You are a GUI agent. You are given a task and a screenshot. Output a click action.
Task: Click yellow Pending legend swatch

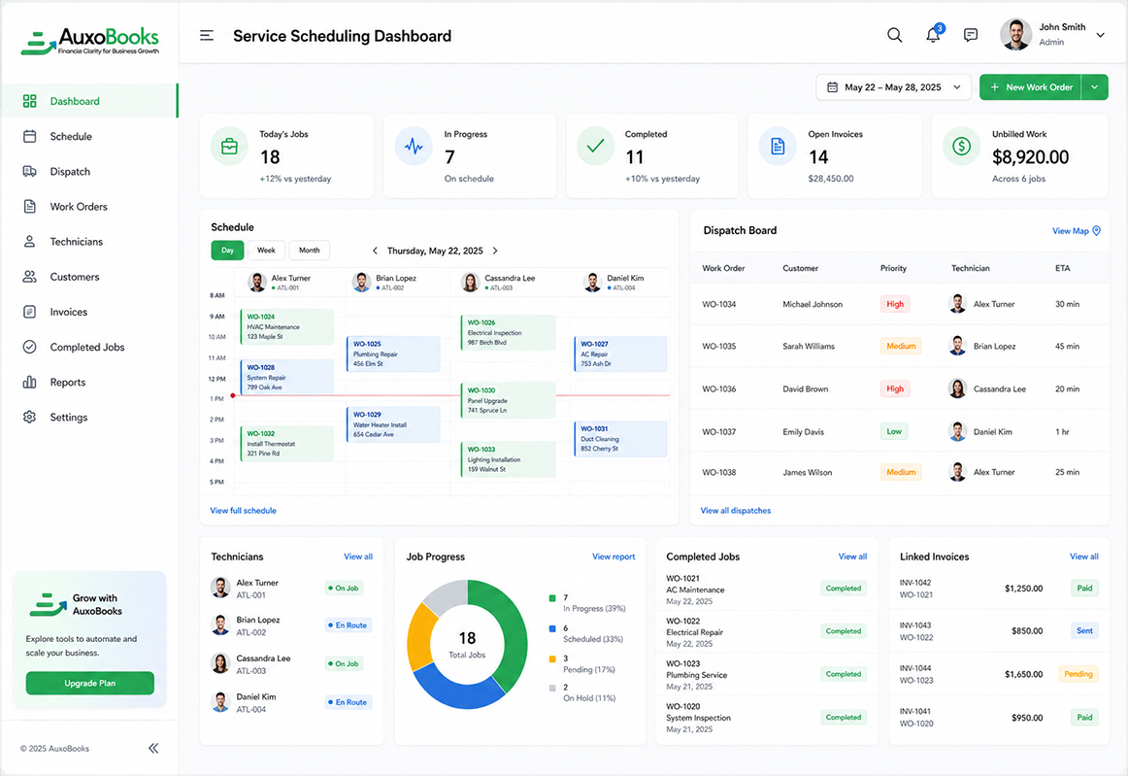pos(552,658)
